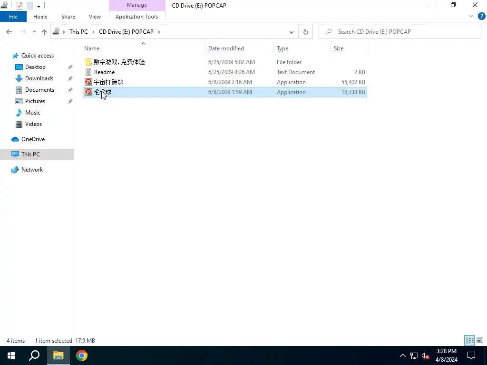The image size is (487, 365).
Task: Show hidden system tray icons
Action: pos(402,355)
